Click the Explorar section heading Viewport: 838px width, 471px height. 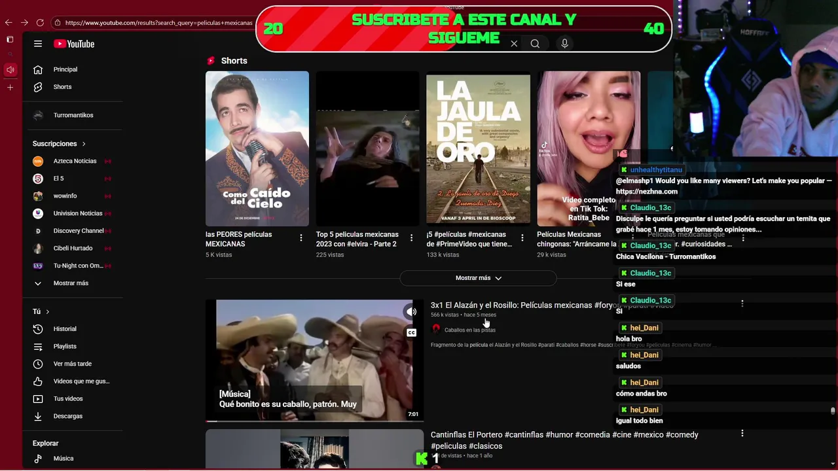coord(45,444)
